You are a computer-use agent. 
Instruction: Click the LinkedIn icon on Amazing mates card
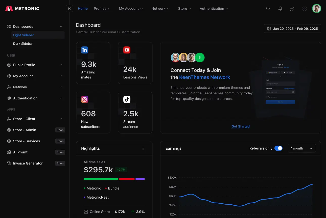pos(85,50)
